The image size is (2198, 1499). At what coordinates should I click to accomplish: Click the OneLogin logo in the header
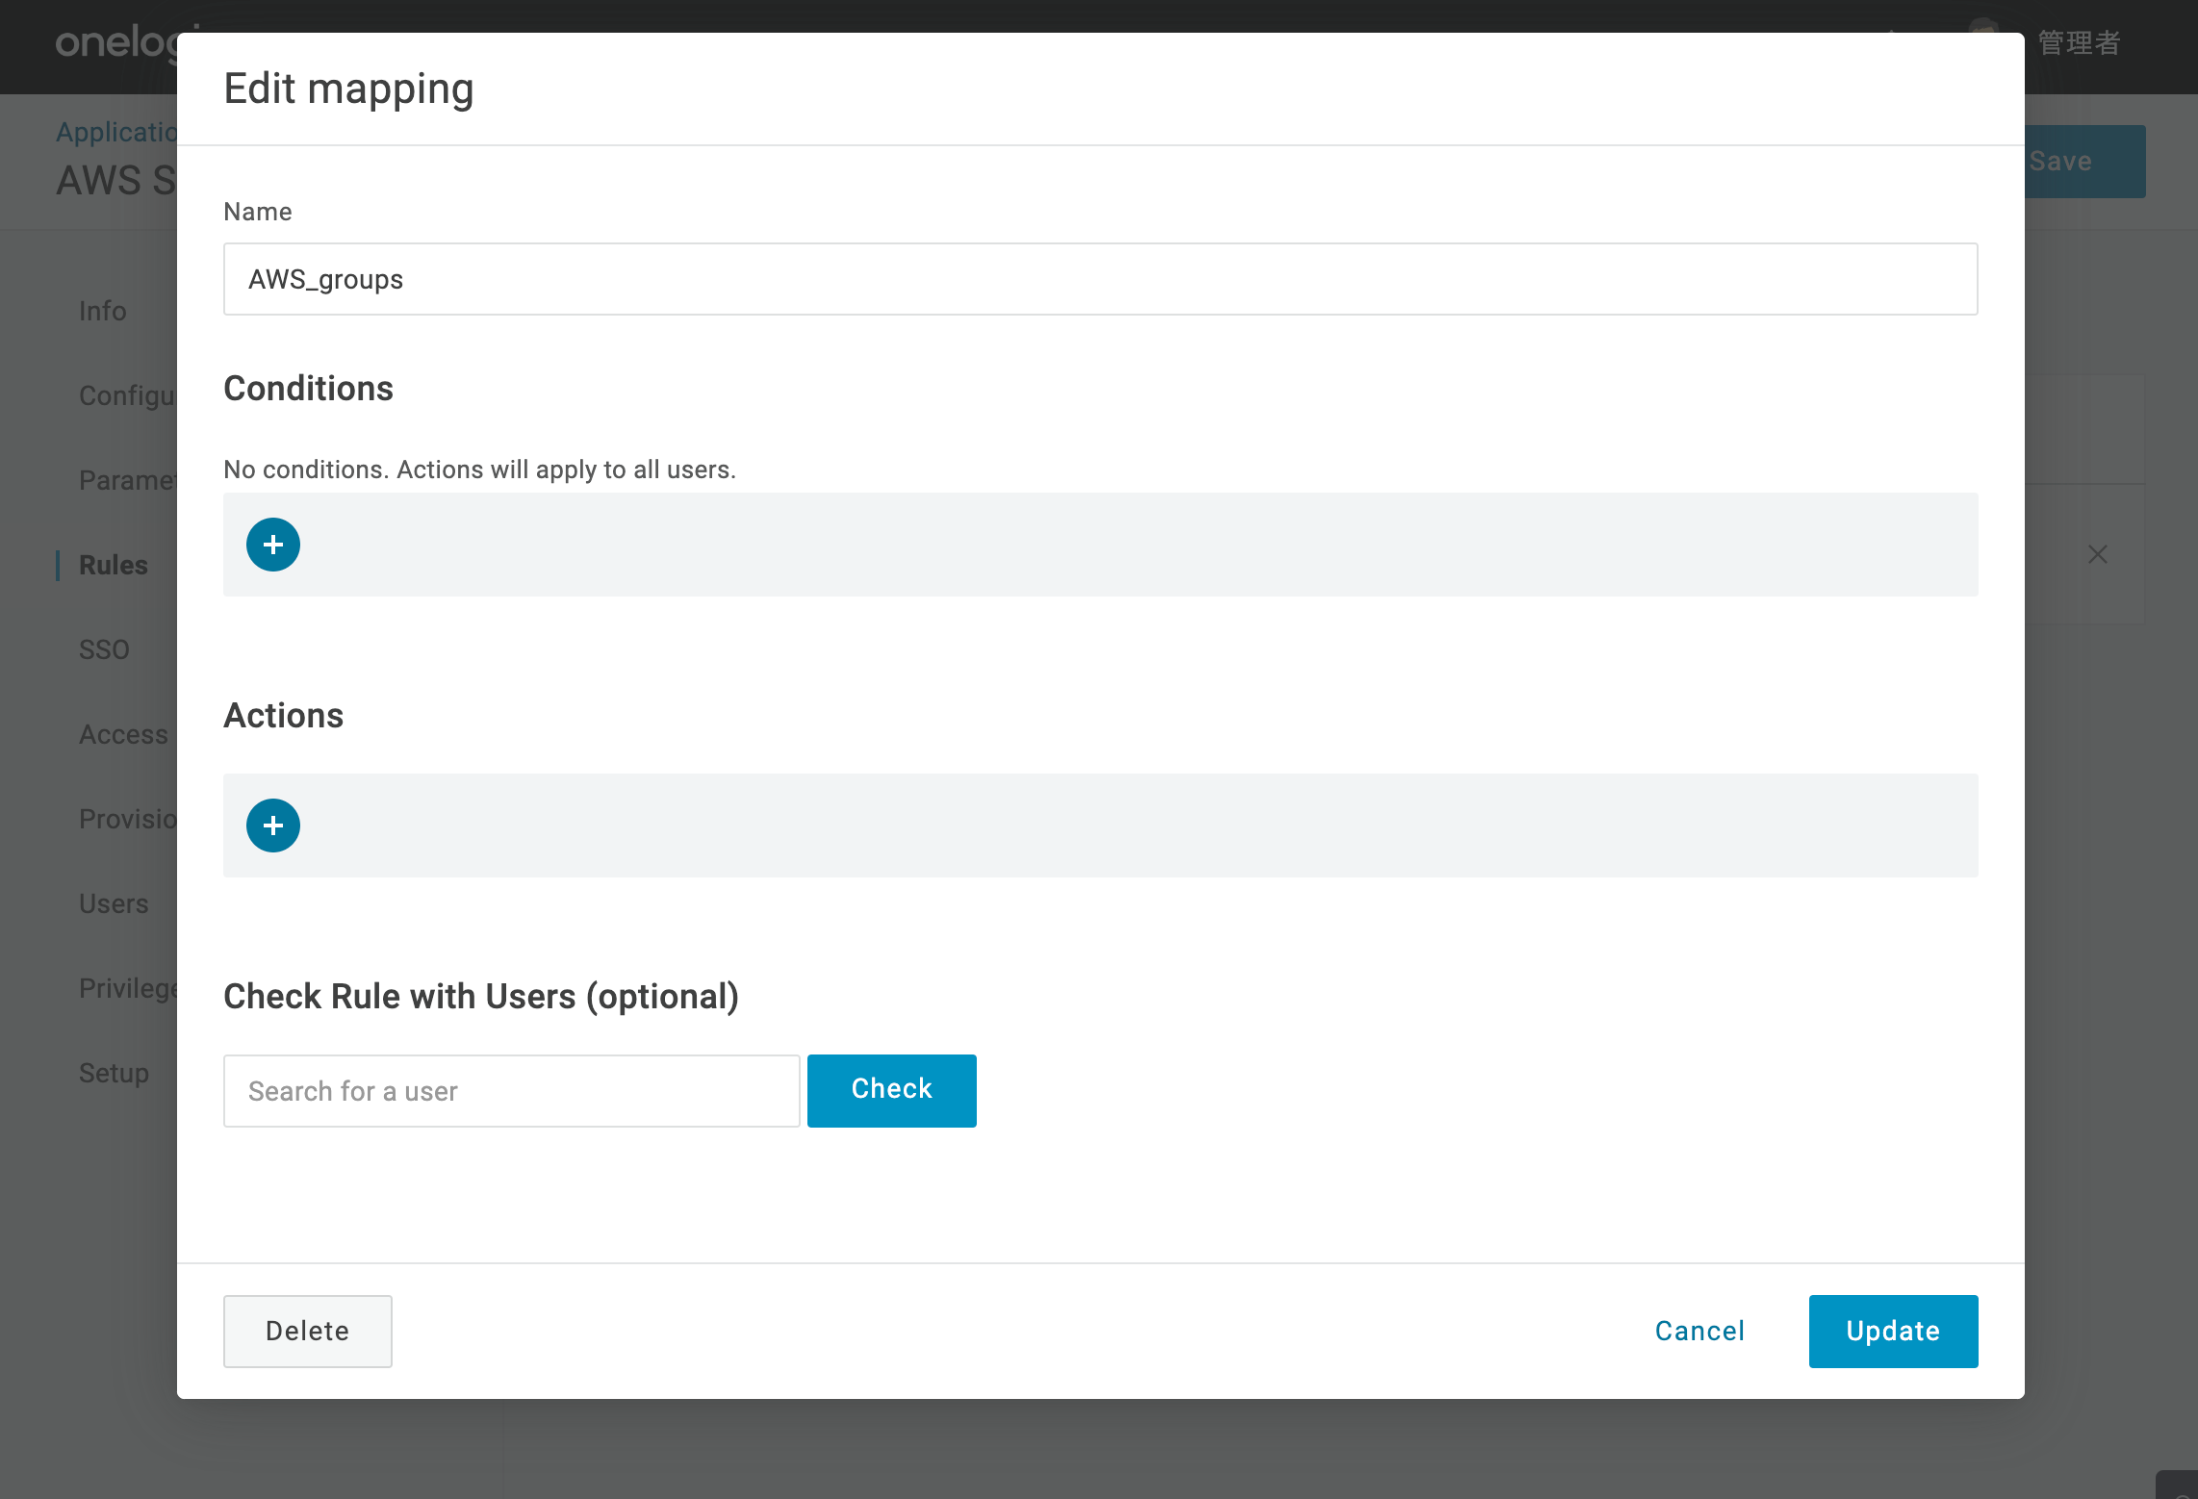click(115, 42)
